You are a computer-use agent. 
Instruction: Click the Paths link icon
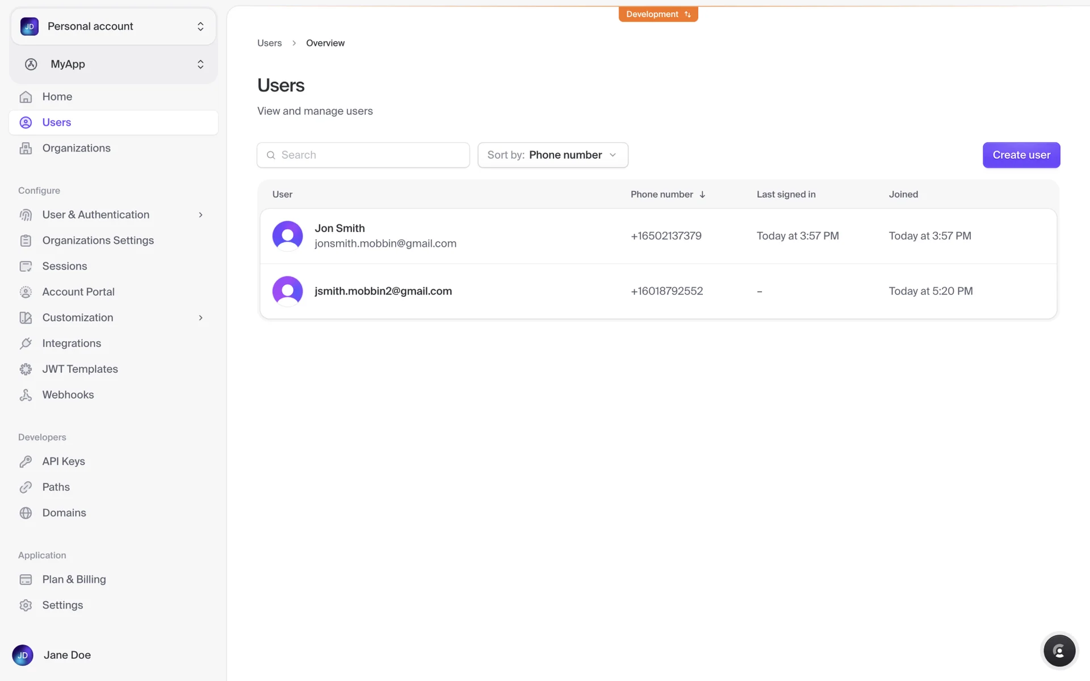(x=26, y=487)
